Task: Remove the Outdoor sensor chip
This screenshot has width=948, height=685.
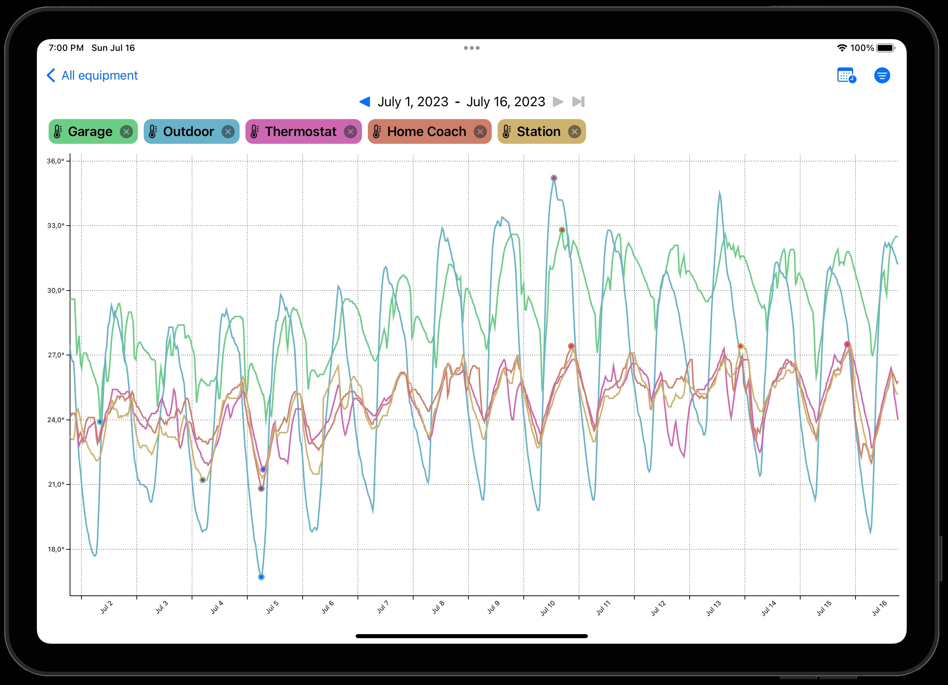Action: [x=228, y=132]
